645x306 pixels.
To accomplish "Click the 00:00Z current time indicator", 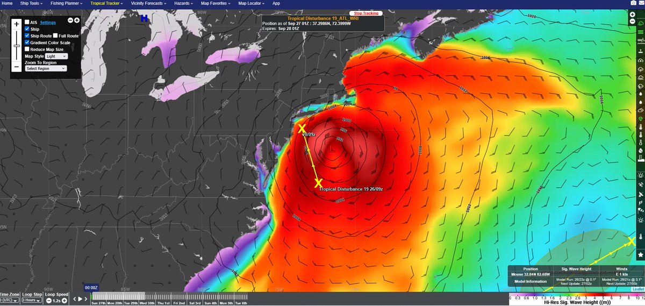I will tap(91, 288).
